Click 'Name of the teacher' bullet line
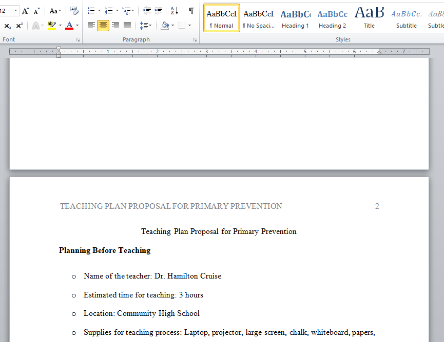 coord(152,276)
